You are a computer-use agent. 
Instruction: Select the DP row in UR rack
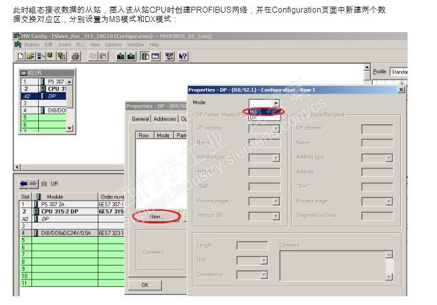click(43, 96)
